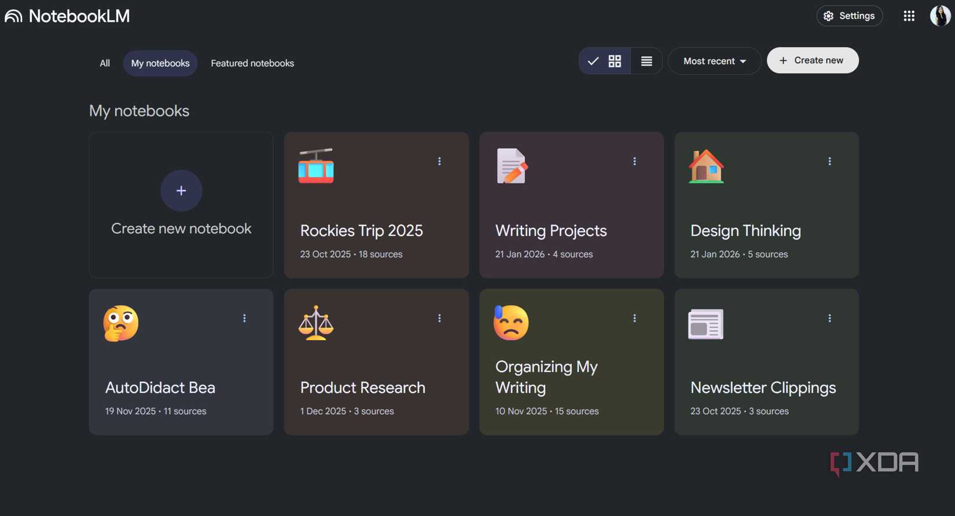Open the Newsletter Clippings notebook title
The width and height of the screenshot is (955, 516).
click(763, 388)
